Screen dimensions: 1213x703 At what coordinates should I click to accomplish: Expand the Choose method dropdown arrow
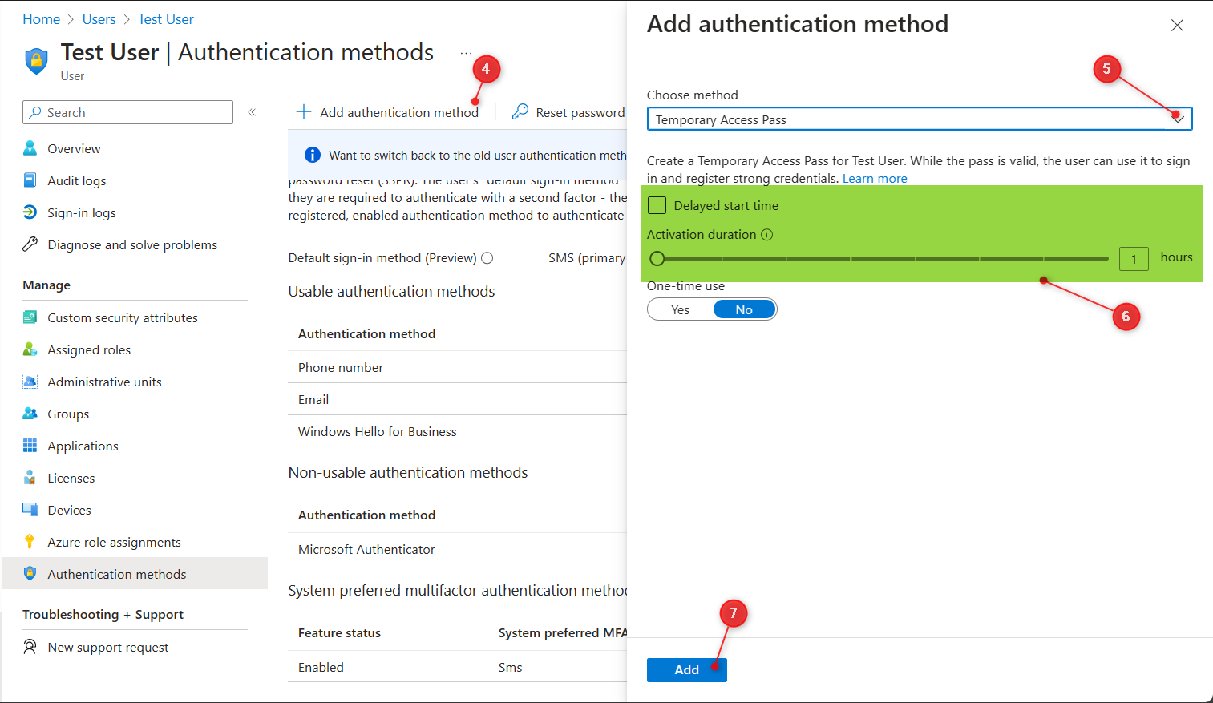pos(1178,119)
